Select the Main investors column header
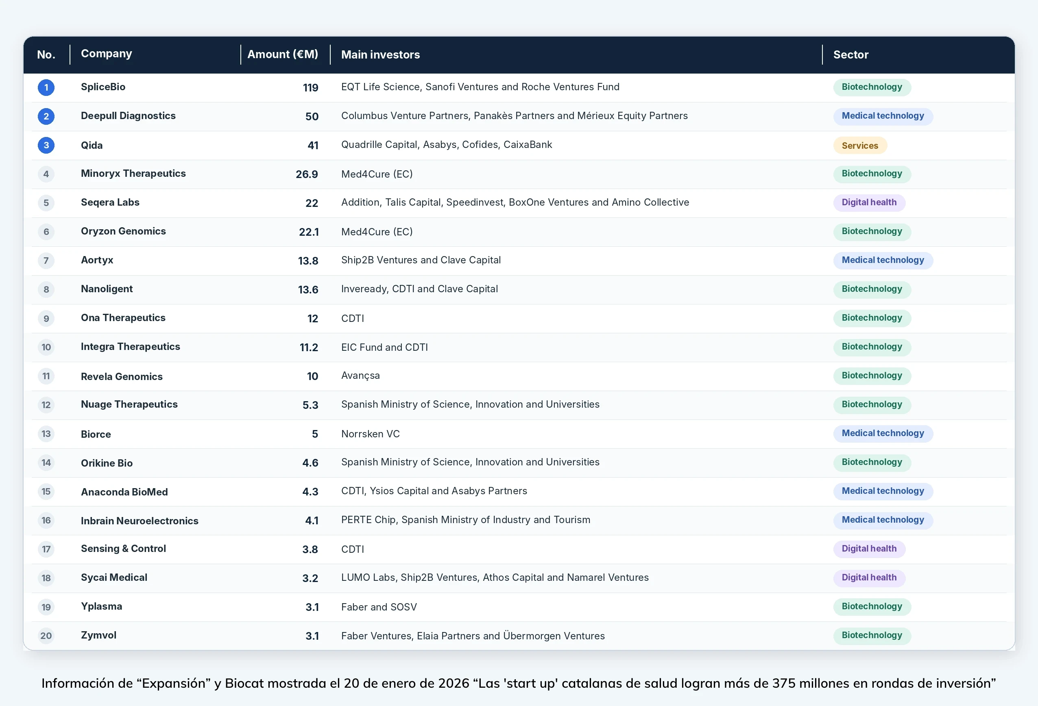The image size is (1038, 706). click(x=381, y=55)
